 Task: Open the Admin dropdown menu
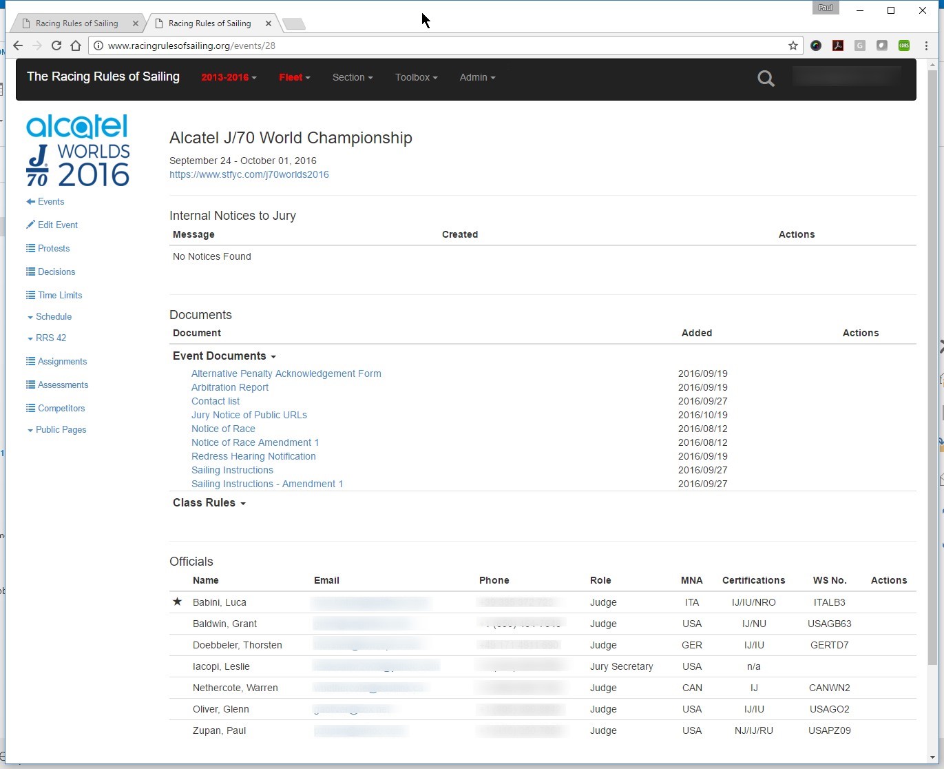tap(477, 77)
